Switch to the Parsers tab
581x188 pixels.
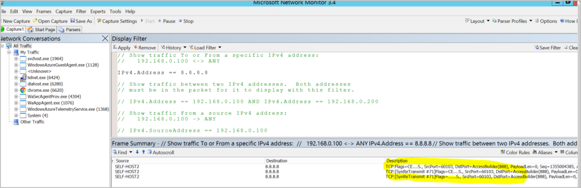pyautogui.click(x=70, y=29)
